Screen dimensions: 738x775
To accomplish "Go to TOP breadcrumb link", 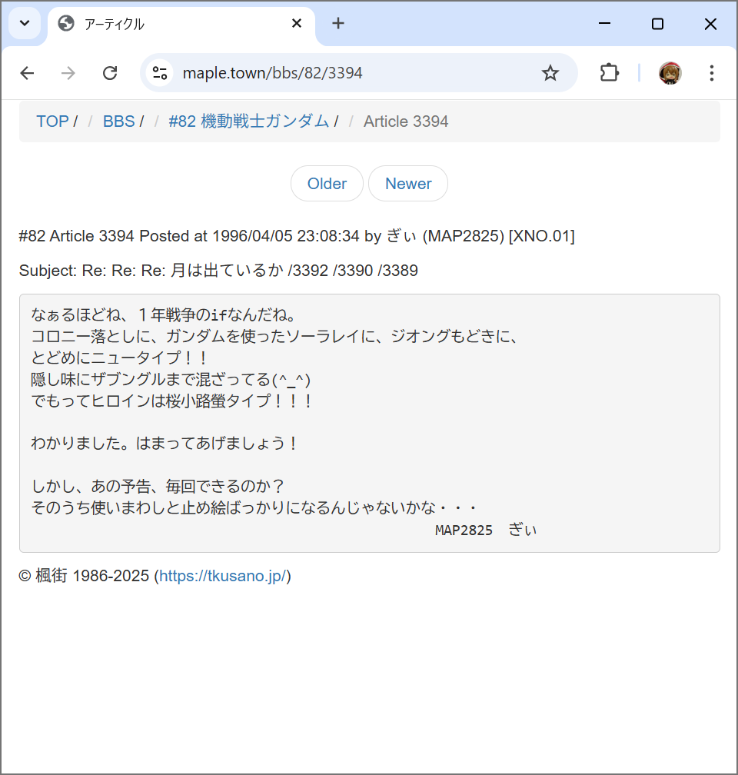I will [x=52, y=121].
